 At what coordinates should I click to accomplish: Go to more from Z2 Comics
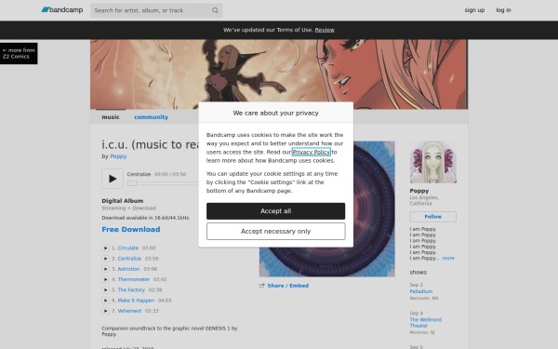tap(19, 53)
